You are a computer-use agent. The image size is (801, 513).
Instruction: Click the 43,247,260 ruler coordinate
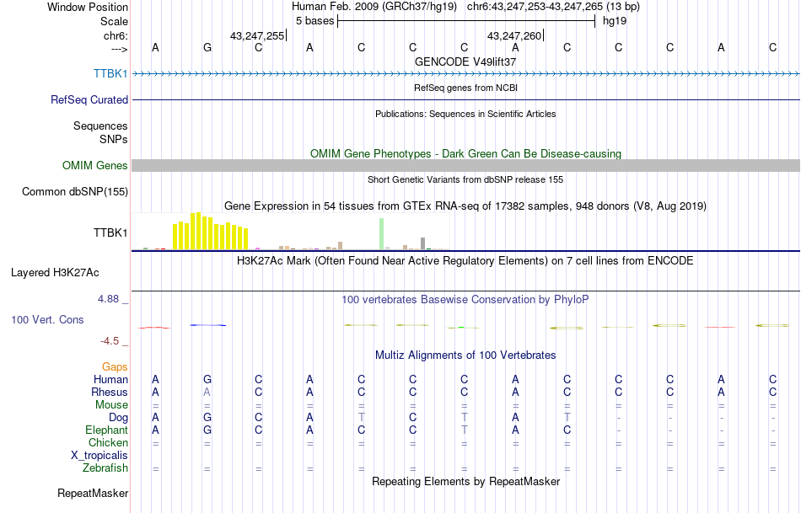click(514, 35)
